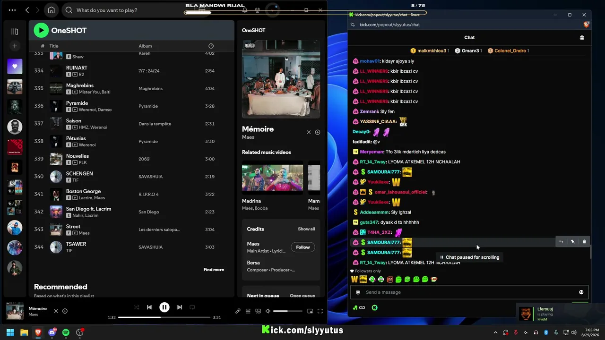
Task: Add Mémoire to Liked Songs from player bar
Action: pyautogui.click(x=65, y=311)
